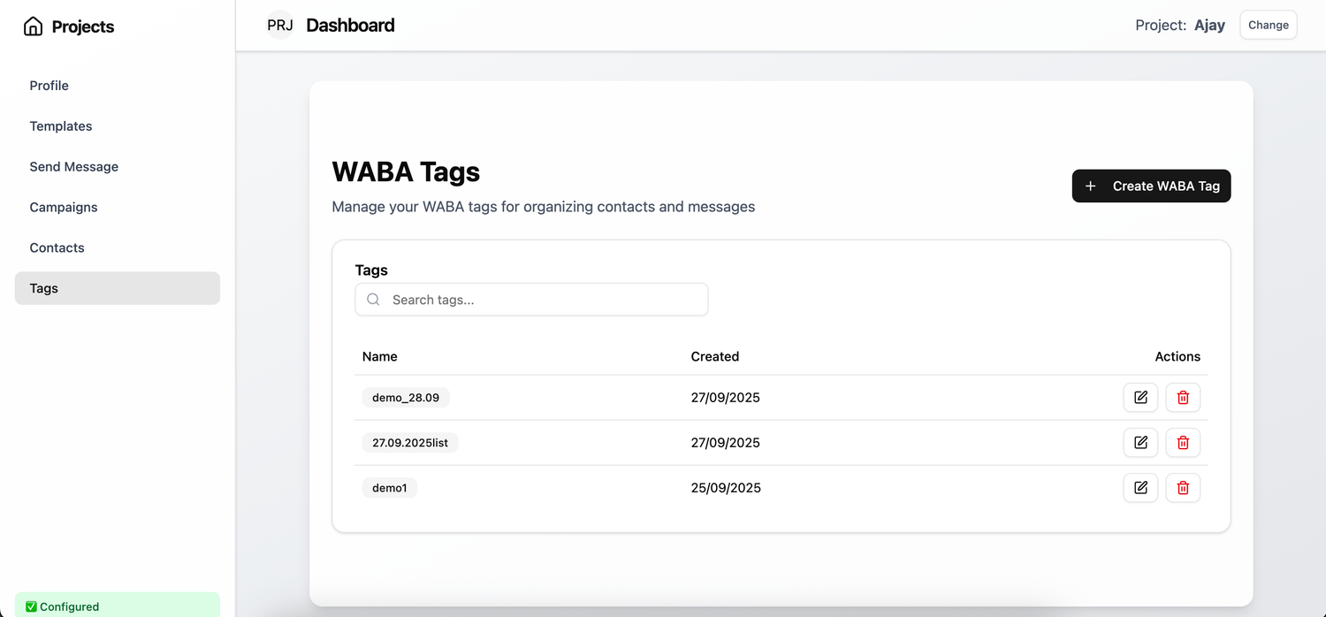Click the Change project button
This screenshot has width=1326, height=617.
tap(1268, 25)
